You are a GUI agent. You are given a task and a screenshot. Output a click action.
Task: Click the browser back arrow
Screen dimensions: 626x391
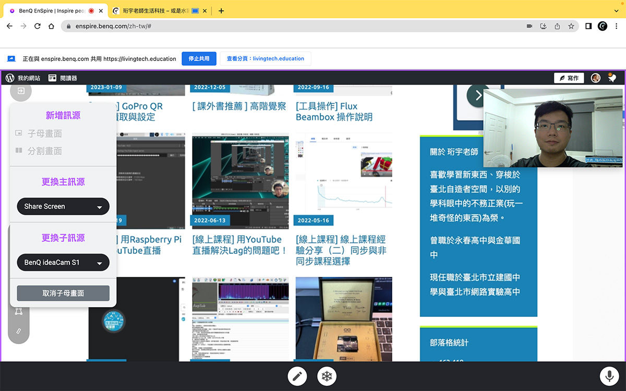(9, 26)
